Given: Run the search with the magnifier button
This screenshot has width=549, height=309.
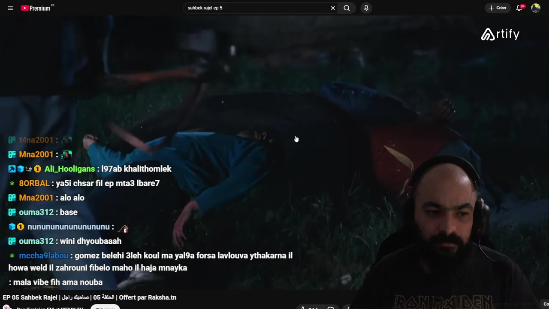Looking at the screenshot, I should 347,8.
